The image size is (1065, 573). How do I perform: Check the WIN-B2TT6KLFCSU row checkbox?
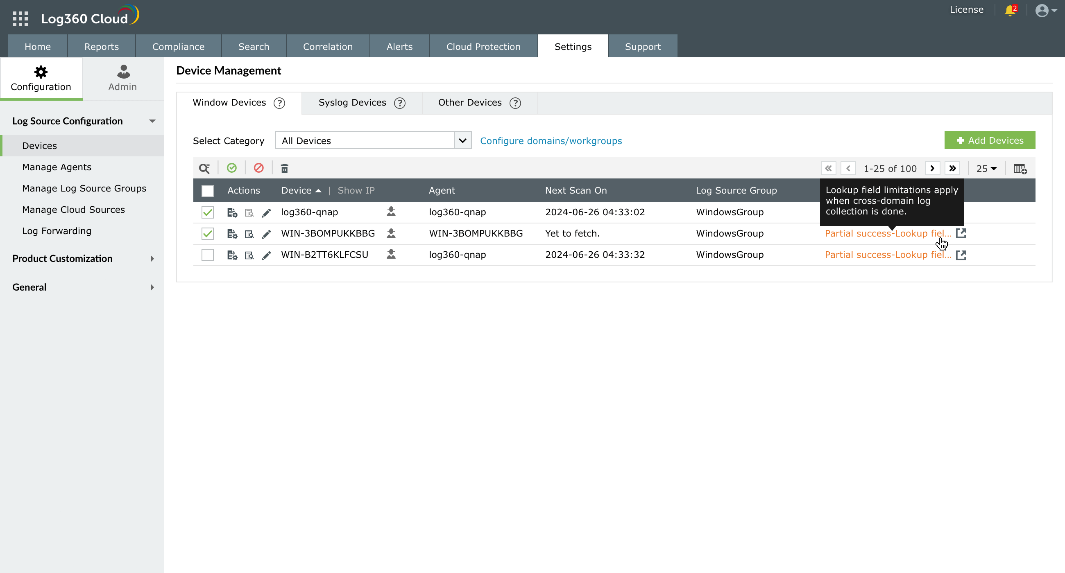(x=208, y=255)
